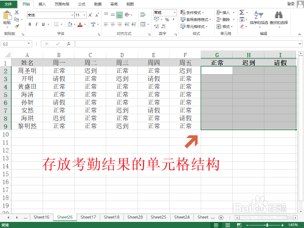Screen dimensions: 304x228
Task: Click the Comma Style icon
Action: click(173, 19)
